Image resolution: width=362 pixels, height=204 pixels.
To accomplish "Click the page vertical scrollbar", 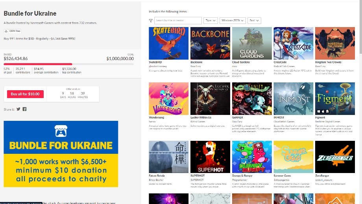I will [x=360, y=27].
